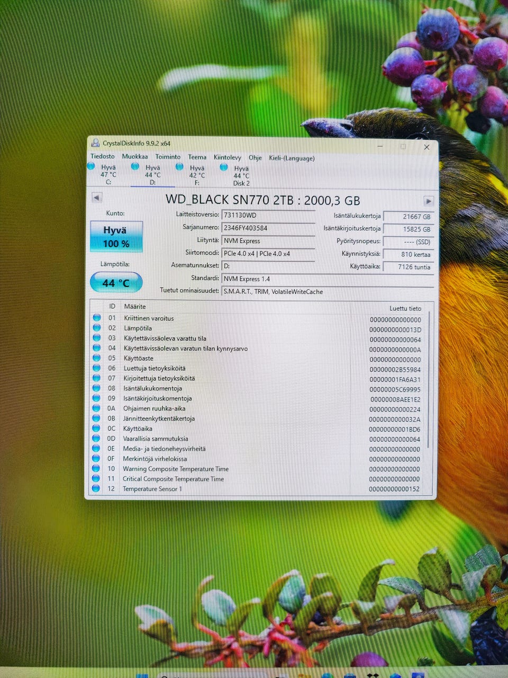
Task: Click the 44 °C temperature button
Action: coord(116,282)
